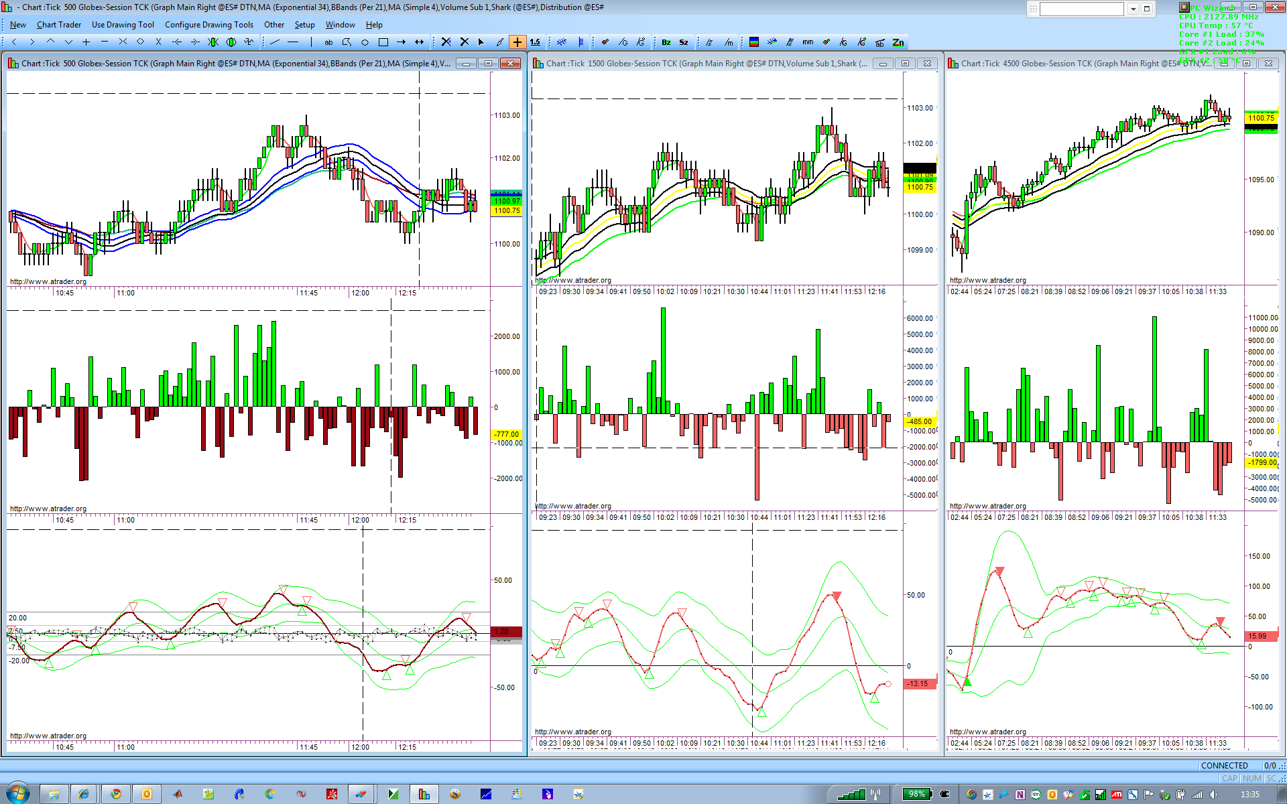Click the yellow 1100.75 price label, Tick 4500 chart
1287x804 pixels.
(1261, 118)
